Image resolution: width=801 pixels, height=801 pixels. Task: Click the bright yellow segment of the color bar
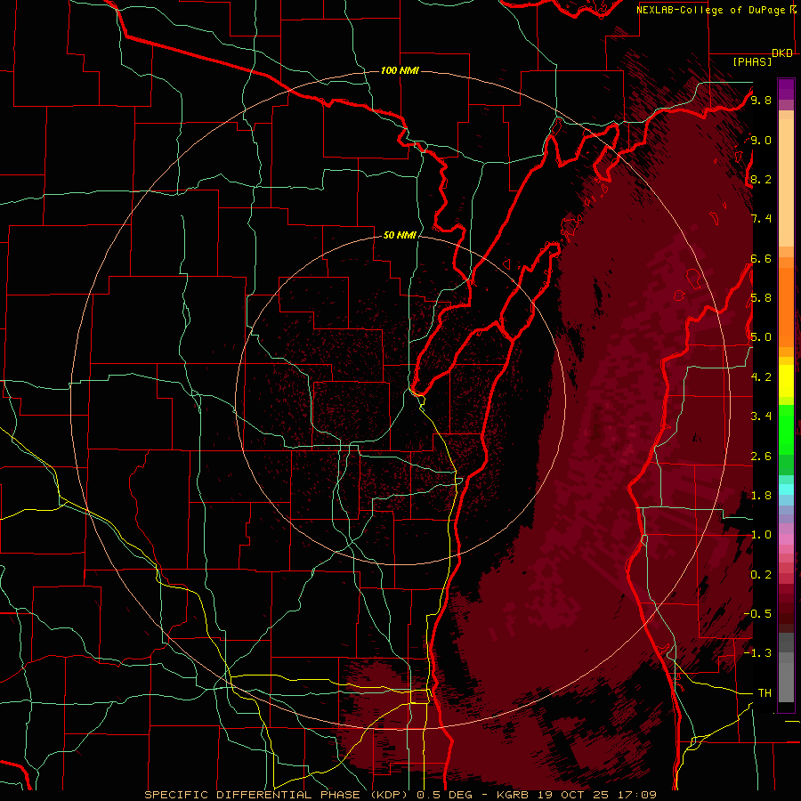(x=786, y=381)
